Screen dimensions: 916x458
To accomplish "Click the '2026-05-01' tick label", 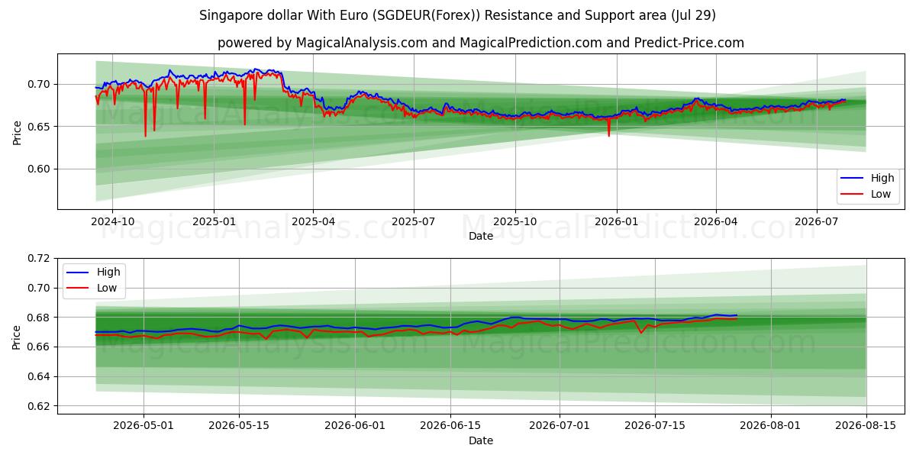I will (x=144, y=426).
